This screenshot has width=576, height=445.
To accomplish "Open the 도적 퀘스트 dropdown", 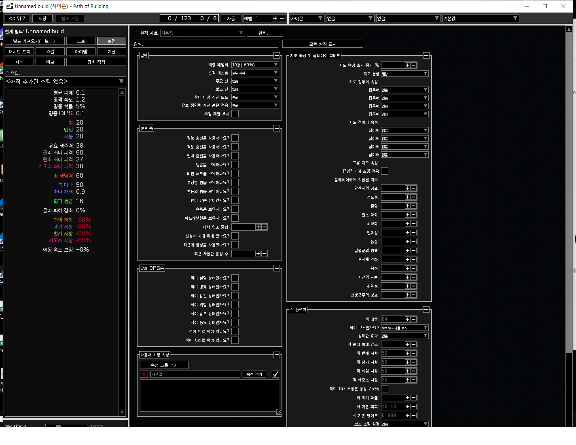I will point(255,73).
